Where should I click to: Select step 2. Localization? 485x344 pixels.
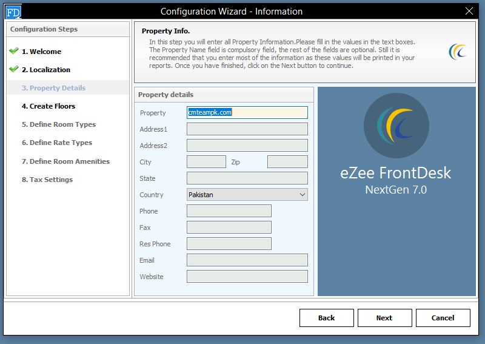(x=46, y=70)
